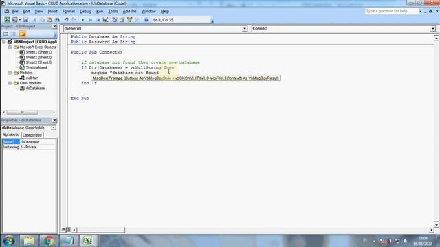Close the Project Explorer panel
Image resolution: width=440 pixels, height=247 pixels.
pyautogui.click(x=54, y=26)
